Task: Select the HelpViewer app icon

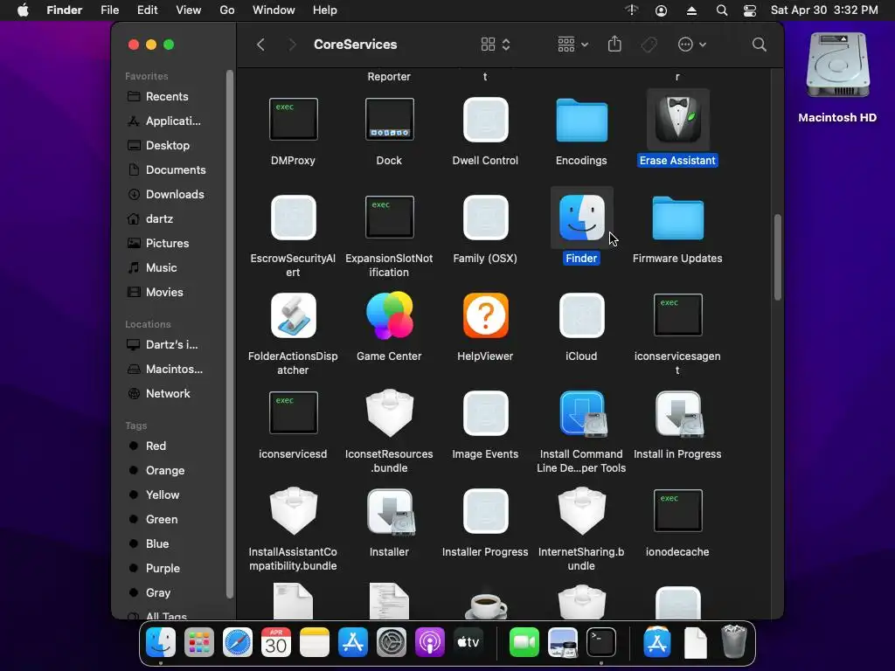Action: coord(486,315)
